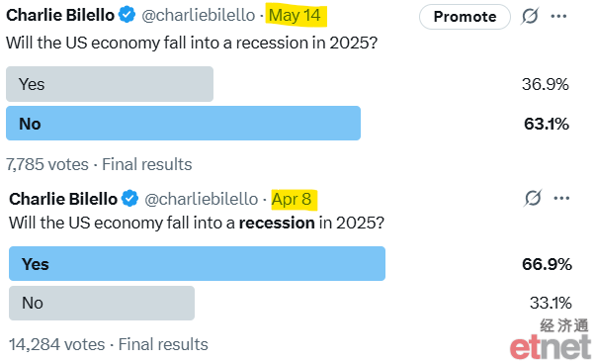Select the No bar in the Apr 8 poll

click(x=102, y=303)
